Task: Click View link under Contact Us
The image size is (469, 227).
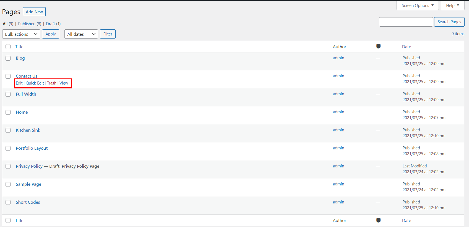Action: pyautogui.click(x=64, y=83)
